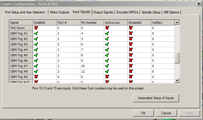Click HotKey cell for OEM Trig #6

[163, 61]
